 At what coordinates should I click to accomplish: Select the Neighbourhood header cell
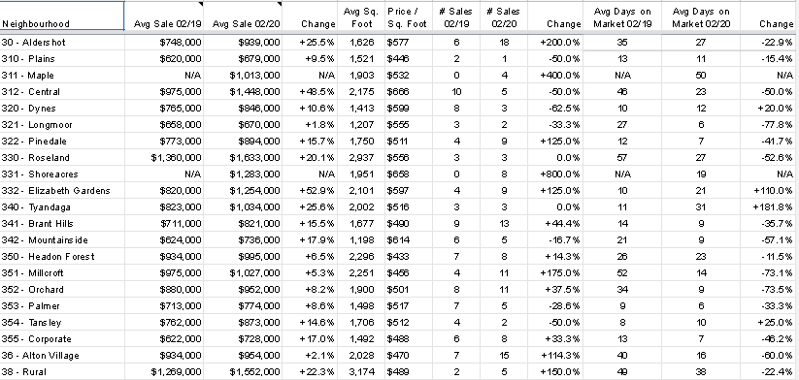[62, 16]
